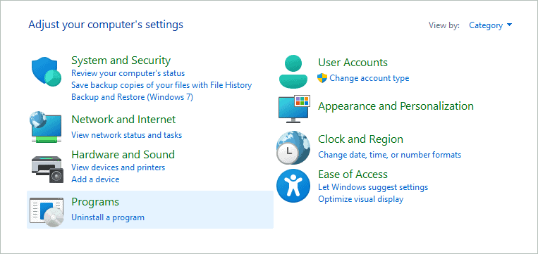
Task: Open the System and Security heading
Action: pos(121,61)
